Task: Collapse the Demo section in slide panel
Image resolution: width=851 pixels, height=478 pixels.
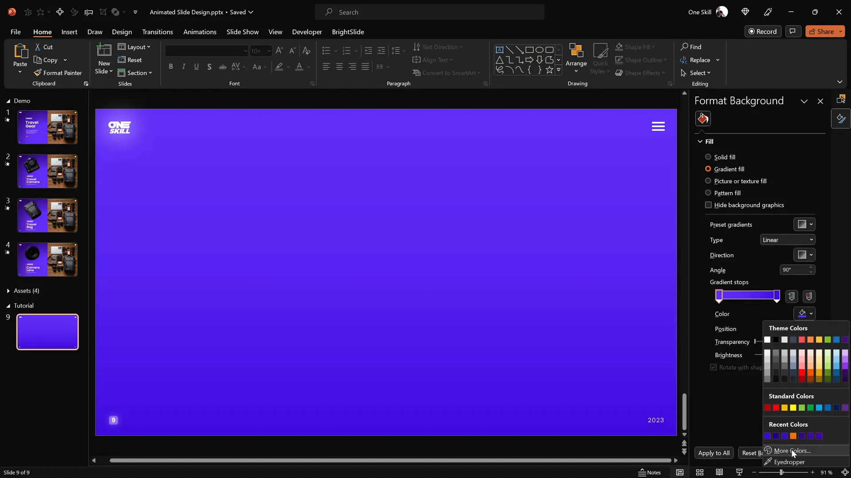Action: click(x=8, y=101)
